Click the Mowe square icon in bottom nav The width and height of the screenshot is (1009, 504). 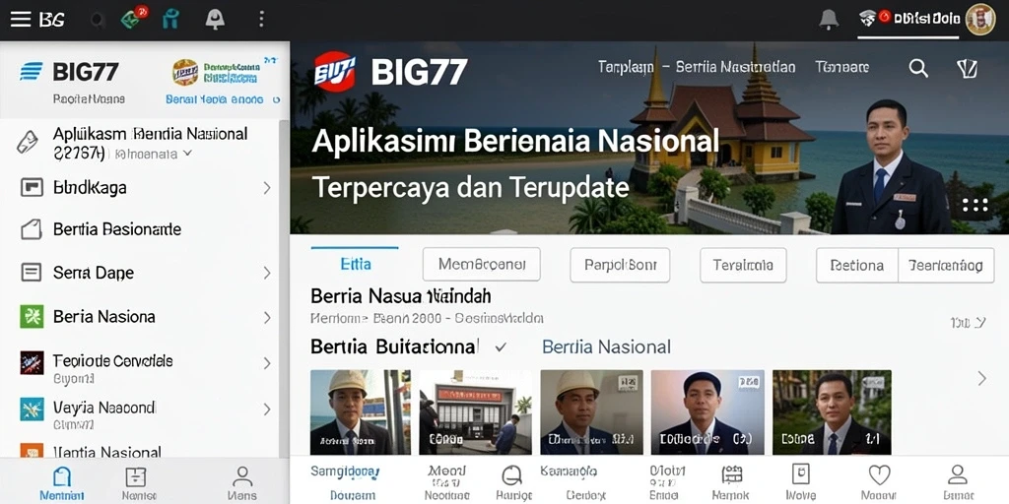[x=800, y=473]
